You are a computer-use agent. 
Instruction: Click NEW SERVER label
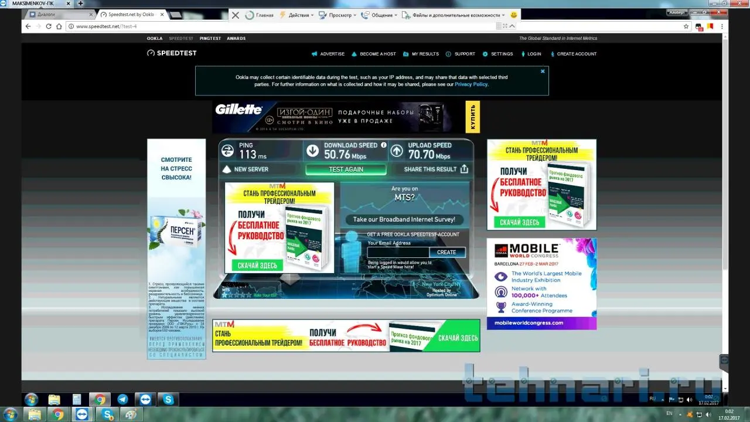pyautogui.click(x=251, y=169)
